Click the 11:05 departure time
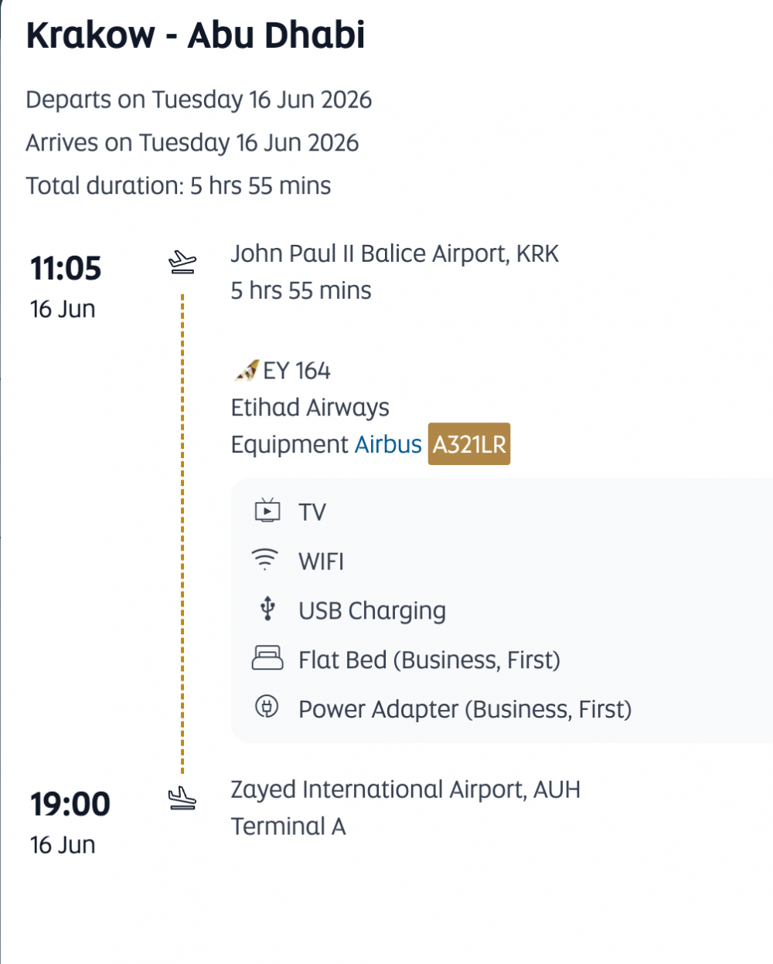This screenshot has width=773, height=964. tap(66, 268)
